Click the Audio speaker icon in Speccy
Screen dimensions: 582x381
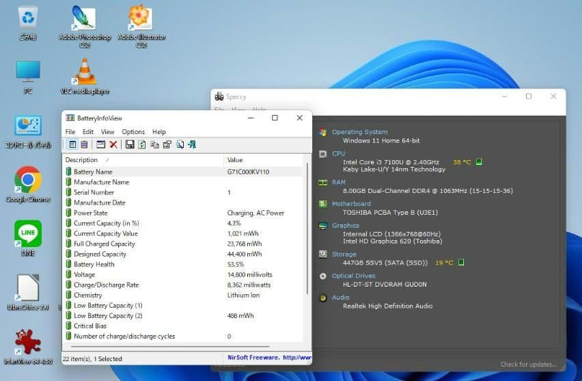[x=323, y=298]
